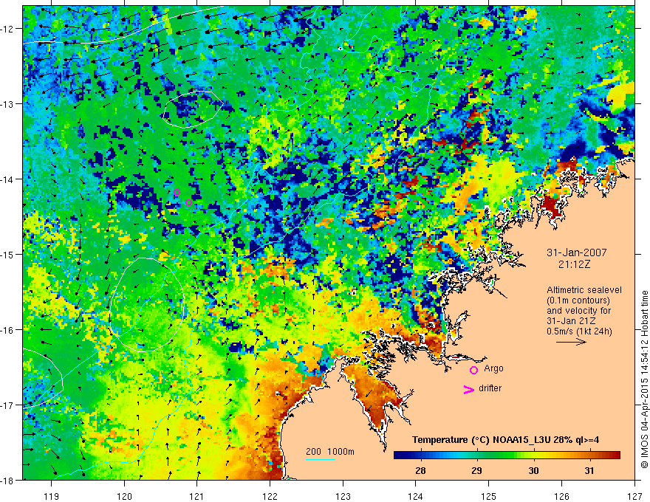Click longitude axis label 126
Screen dimensions: 650x502
tap(561, 496)
